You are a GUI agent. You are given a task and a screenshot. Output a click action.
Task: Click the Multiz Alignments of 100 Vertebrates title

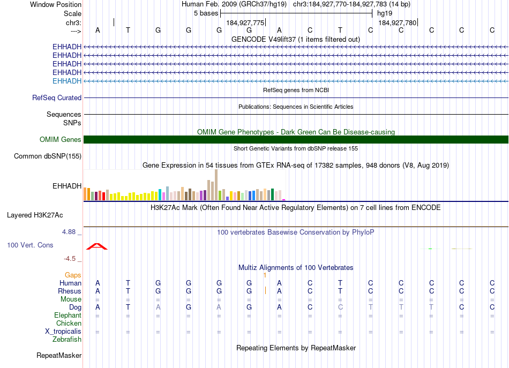296,267
